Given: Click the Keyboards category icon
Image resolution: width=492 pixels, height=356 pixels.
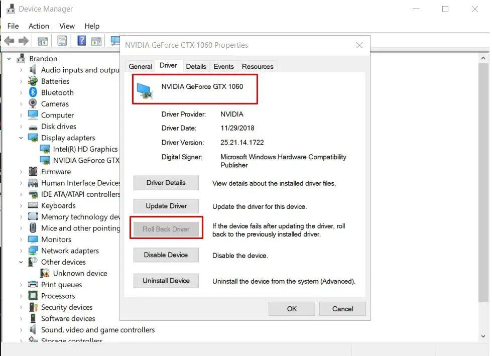Looking at the screenshot, I should (x=33, y=205).
